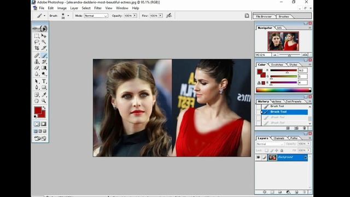
Task: Switch to Full Screen with menu bar
Action: 40,131
